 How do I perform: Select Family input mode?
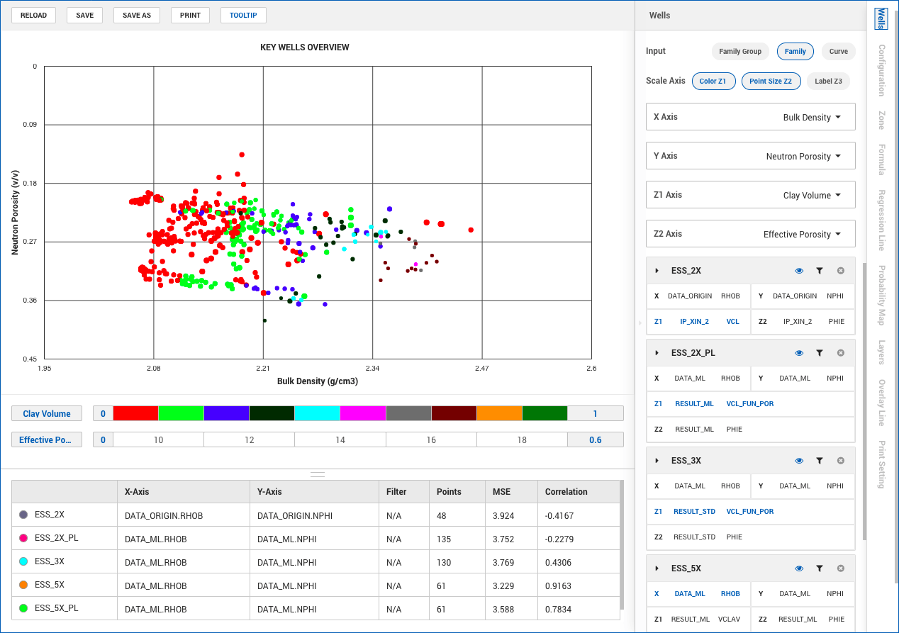click(795, 51)
